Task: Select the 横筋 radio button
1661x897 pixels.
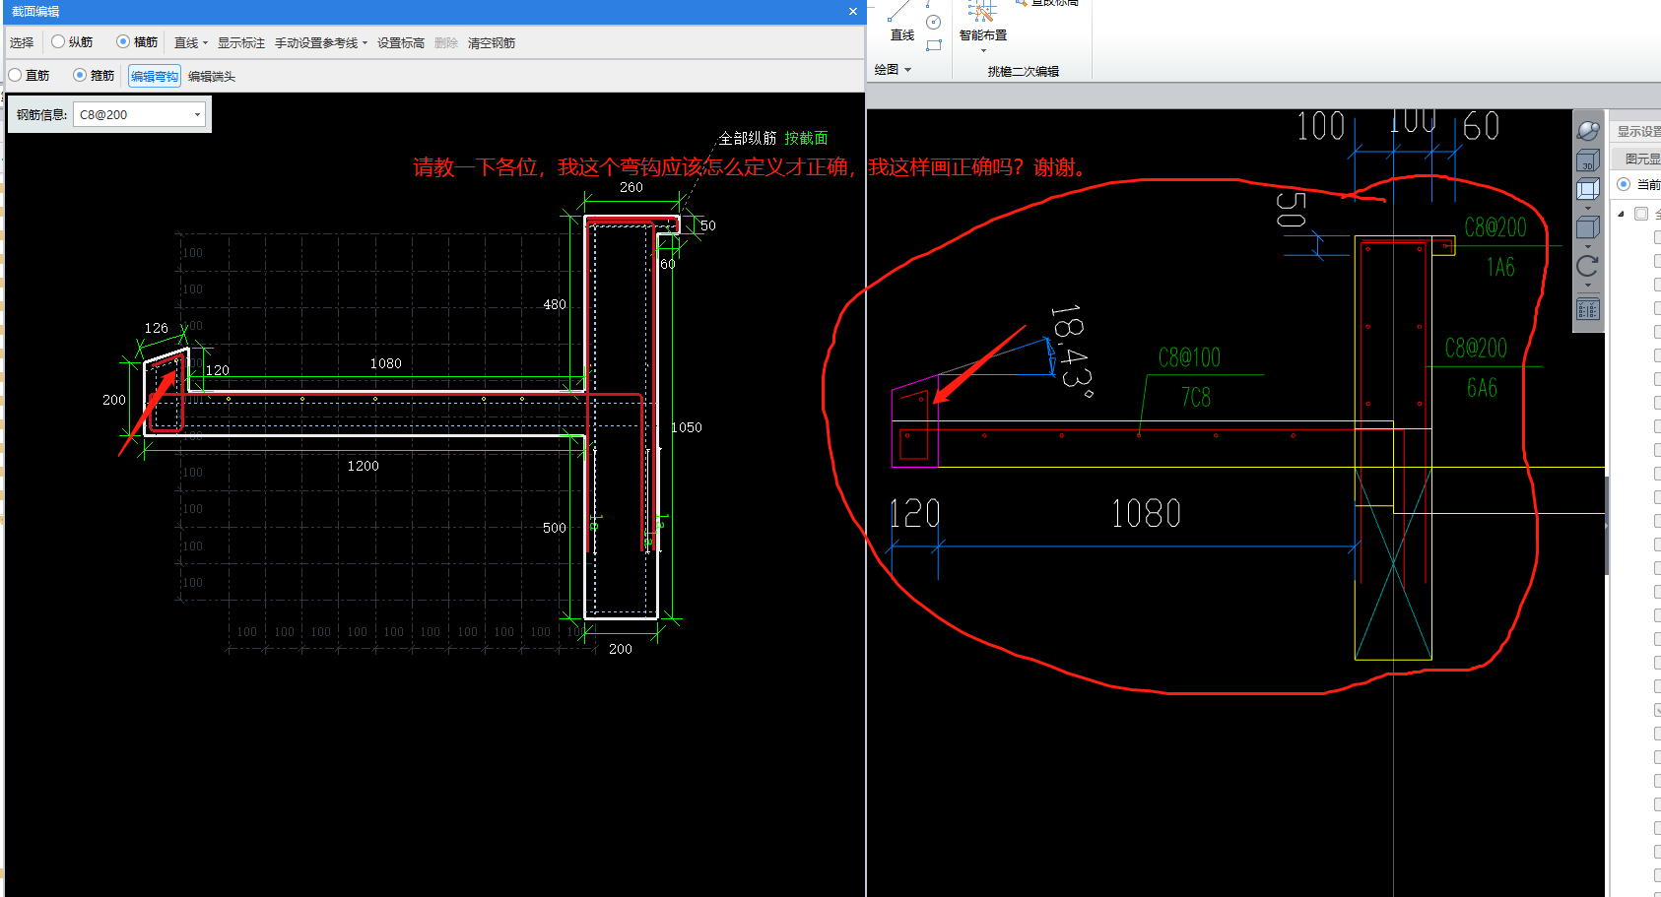Action: pyautogui.click(x=123, y=42)
